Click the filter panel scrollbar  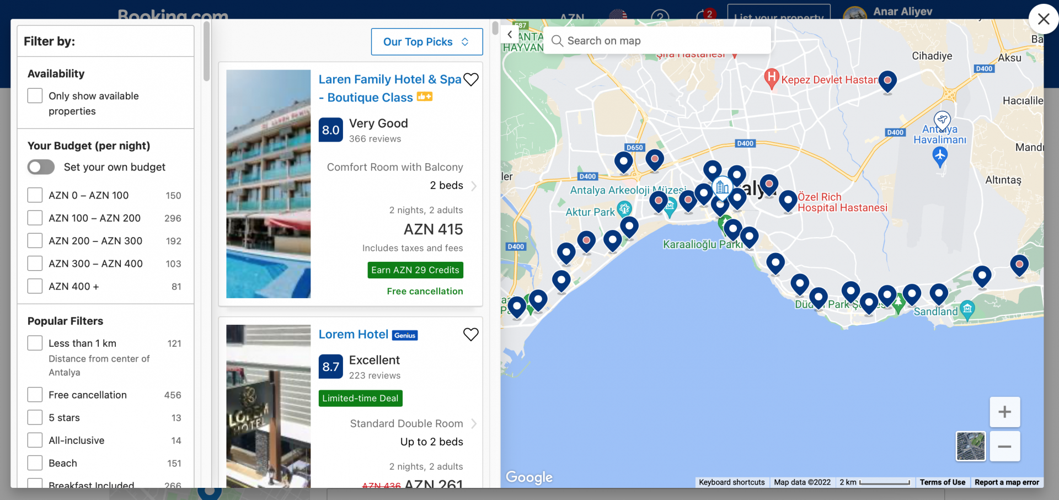click(206, 52)
